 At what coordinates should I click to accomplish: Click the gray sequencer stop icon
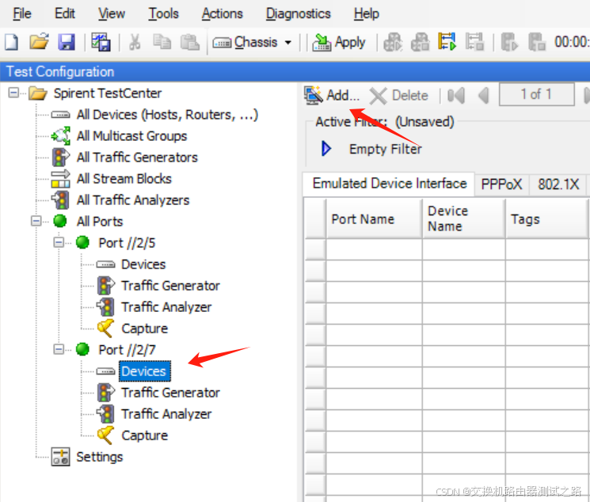point(474,42)
